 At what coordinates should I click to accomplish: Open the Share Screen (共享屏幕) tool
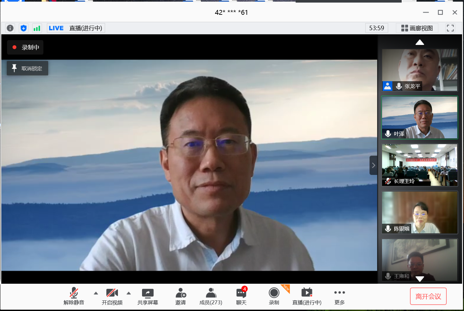click(147, 296)
